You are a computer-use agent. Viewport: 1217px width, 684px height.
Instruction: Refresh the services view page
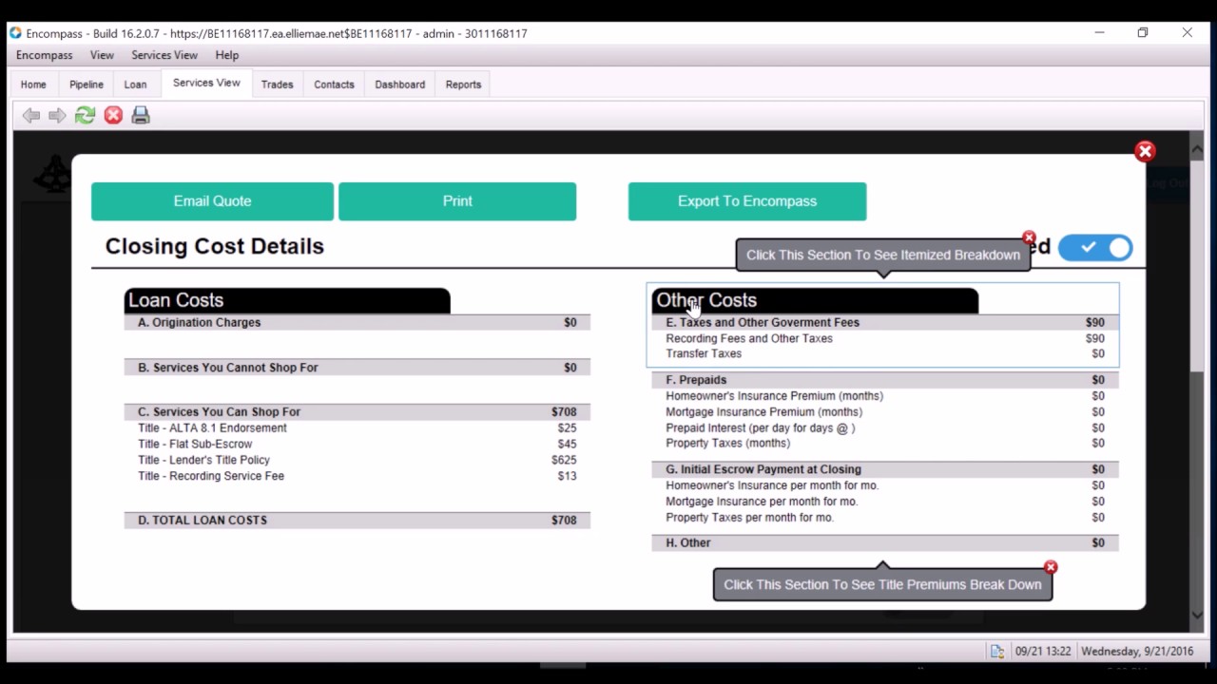[85, 115]
